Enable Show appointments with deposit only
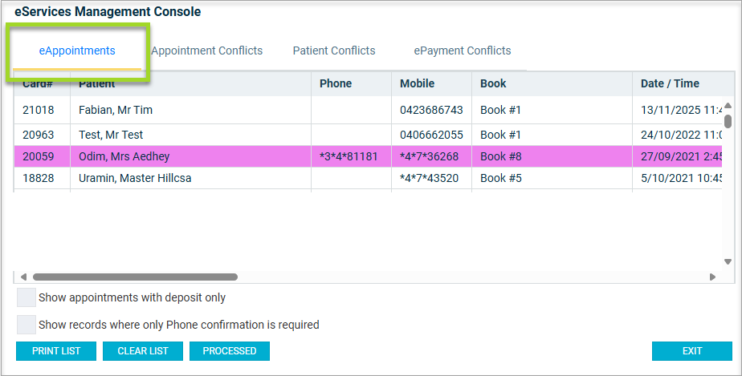The image size is (742, 376). coord(26,297)
